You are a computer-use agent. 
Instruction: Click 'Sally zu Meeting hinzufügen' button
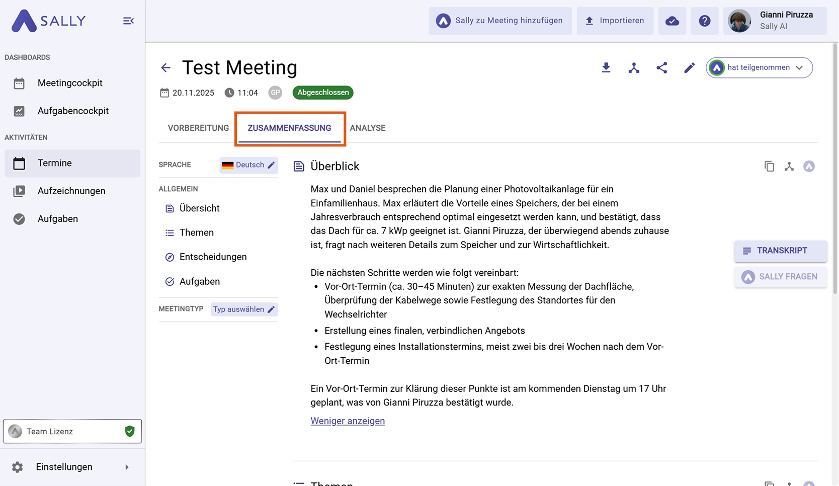(x=500, y=21)
